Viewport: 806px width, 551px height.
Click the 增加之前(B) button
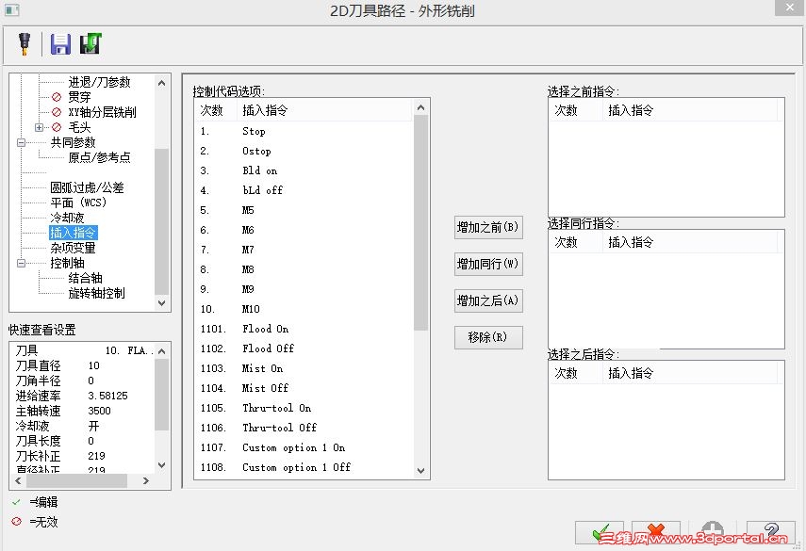pyautogui.click(x=488, y=228)
